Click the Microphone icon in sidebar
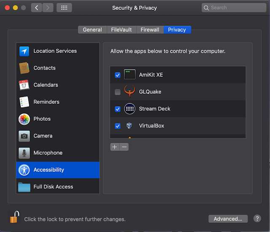The height and width of the screenshot is (232, 270). (x=24, y=153)
